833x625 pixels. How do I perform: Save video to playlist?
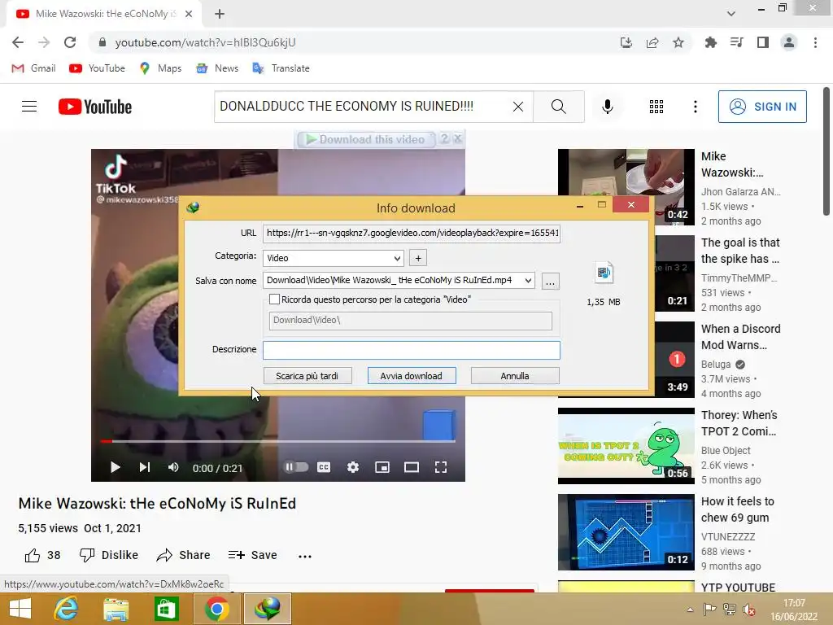(252, 555)
